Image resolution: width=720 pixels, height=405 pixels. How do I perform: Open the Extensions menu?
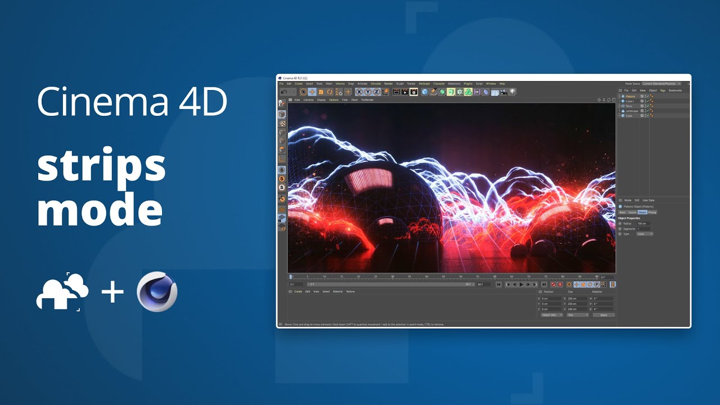[454, 84]
